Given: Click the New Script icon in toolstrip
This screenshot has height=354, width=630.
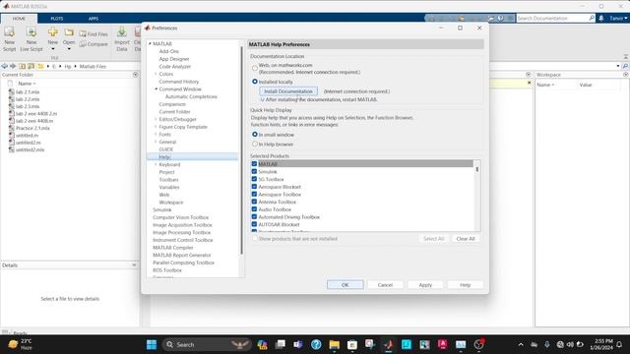Looking at the screenshot, I should [x=9, y=32].
